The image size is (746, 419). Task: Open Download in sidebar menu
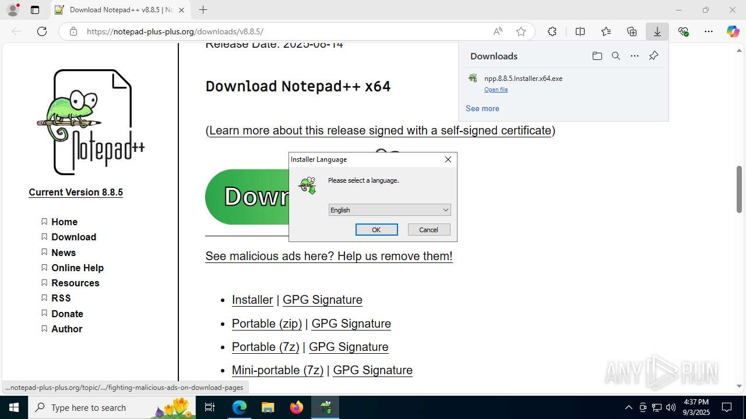click(x=73, y=237)
